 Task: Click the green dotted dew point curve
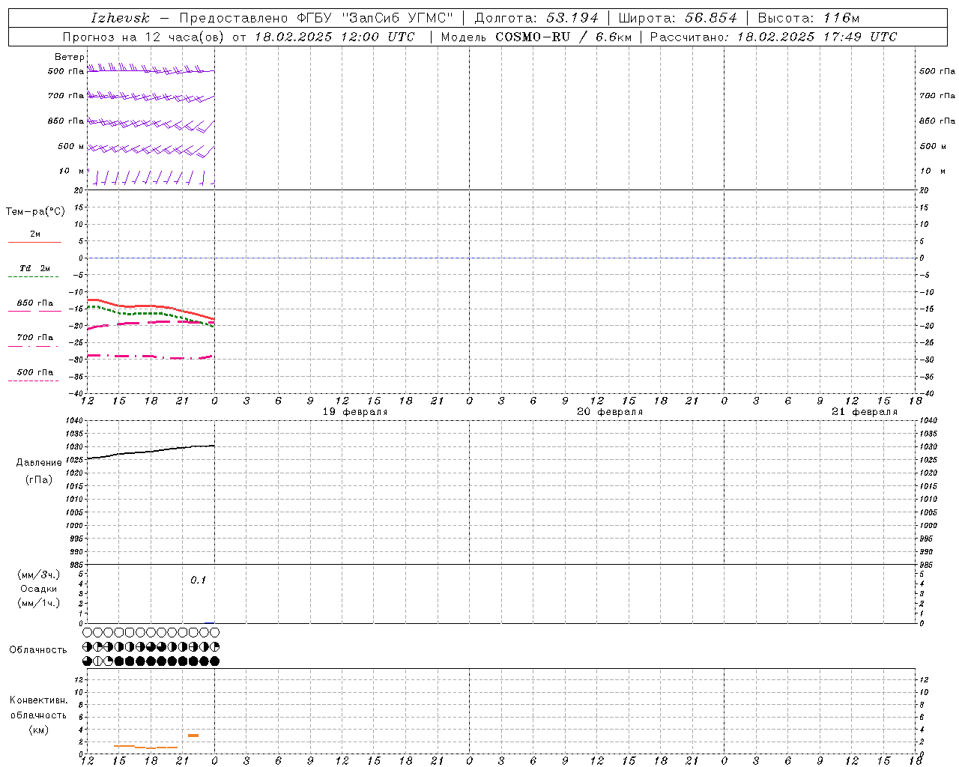click(x=150, y=313)
